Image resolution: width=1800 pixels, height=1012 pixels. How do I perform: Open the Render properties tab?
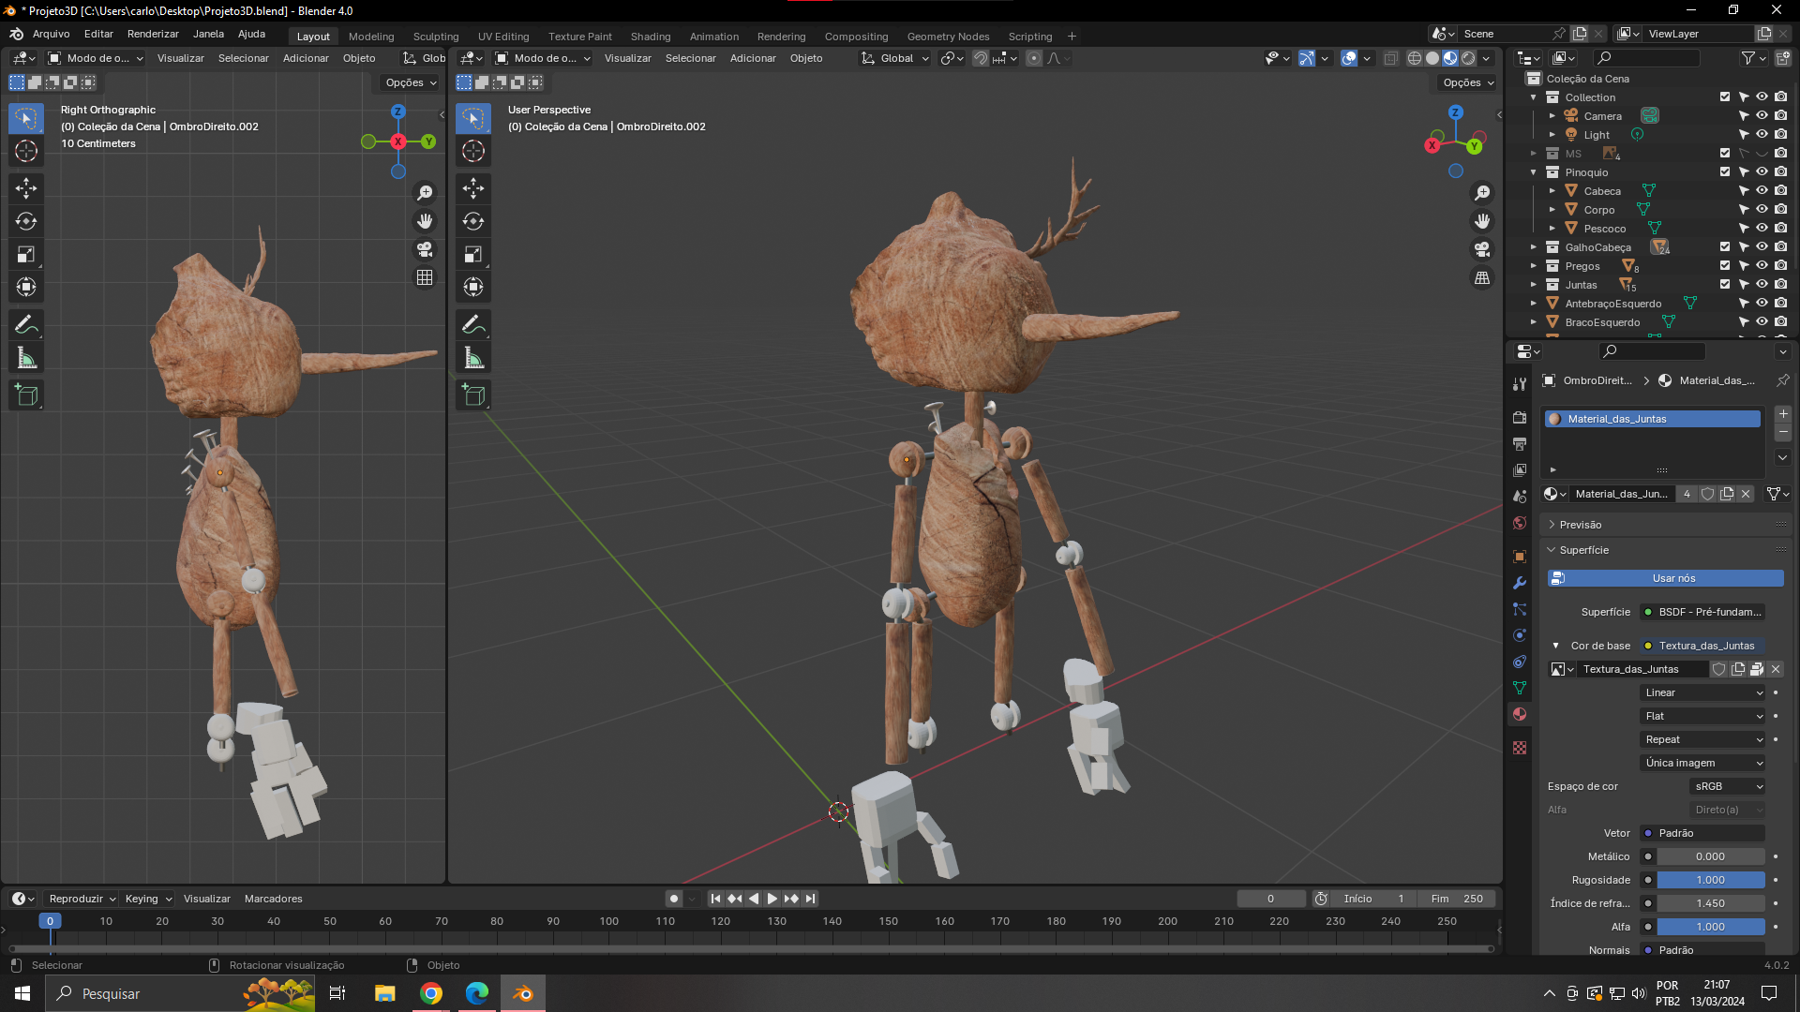click(x=1520, y=417)
